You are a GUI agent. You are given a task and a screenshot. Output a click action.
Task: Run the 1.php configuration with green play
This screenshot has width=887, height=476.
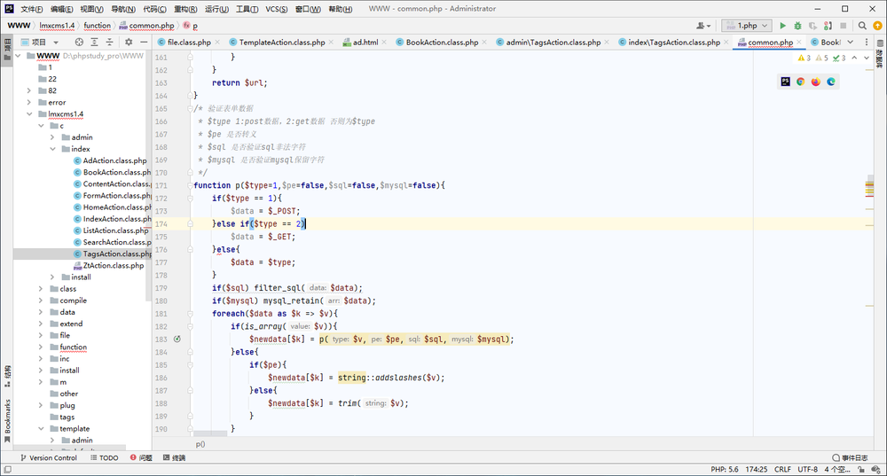pyautogui.click(x=783, y=26)
